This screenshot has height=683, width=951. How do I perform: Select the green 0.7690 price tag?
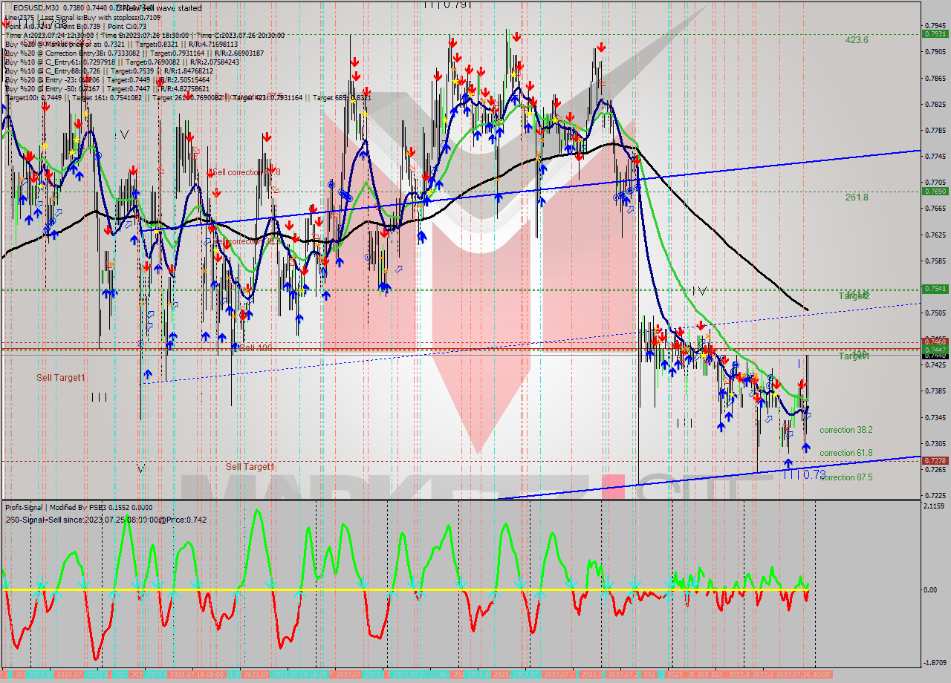point(935,191)
